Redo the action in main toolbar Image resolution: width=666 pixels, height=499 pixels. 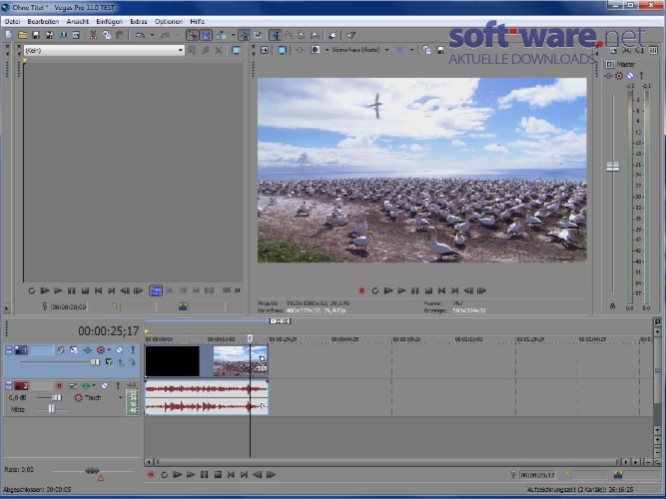tap(165, 35)
